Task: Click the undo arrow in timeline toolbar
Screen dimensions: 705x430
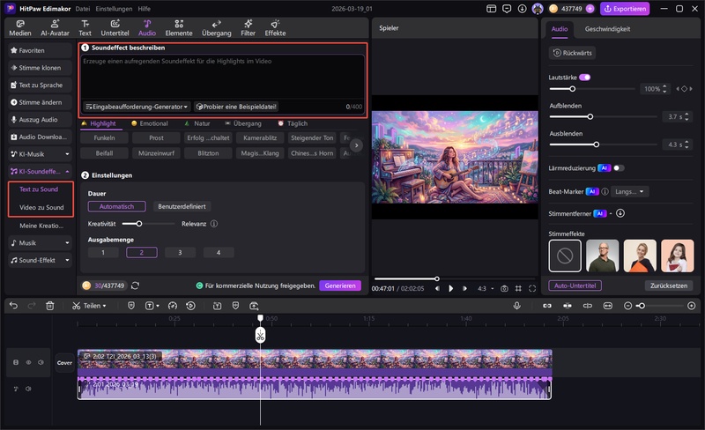Action: click(x=13, y=306)
